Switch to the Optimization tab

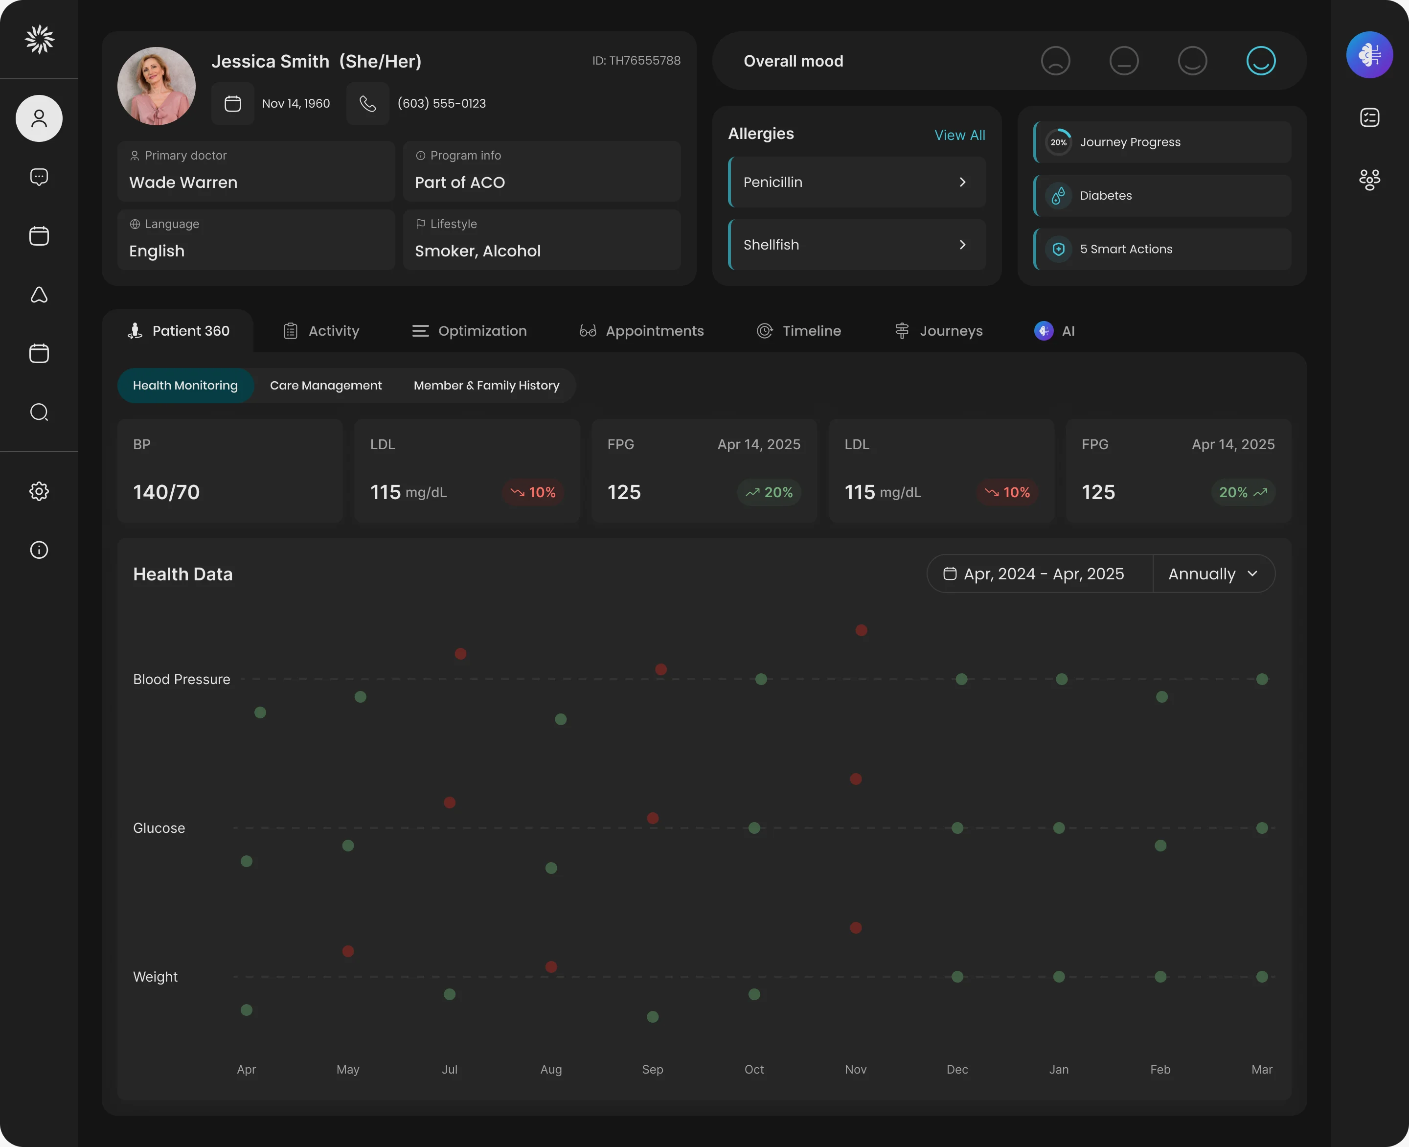469,331
